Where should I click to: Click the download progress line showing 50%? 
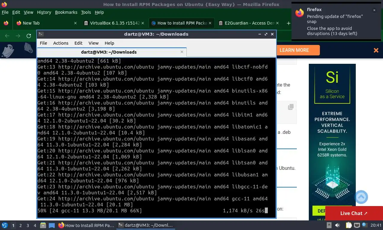coord(153,211)
